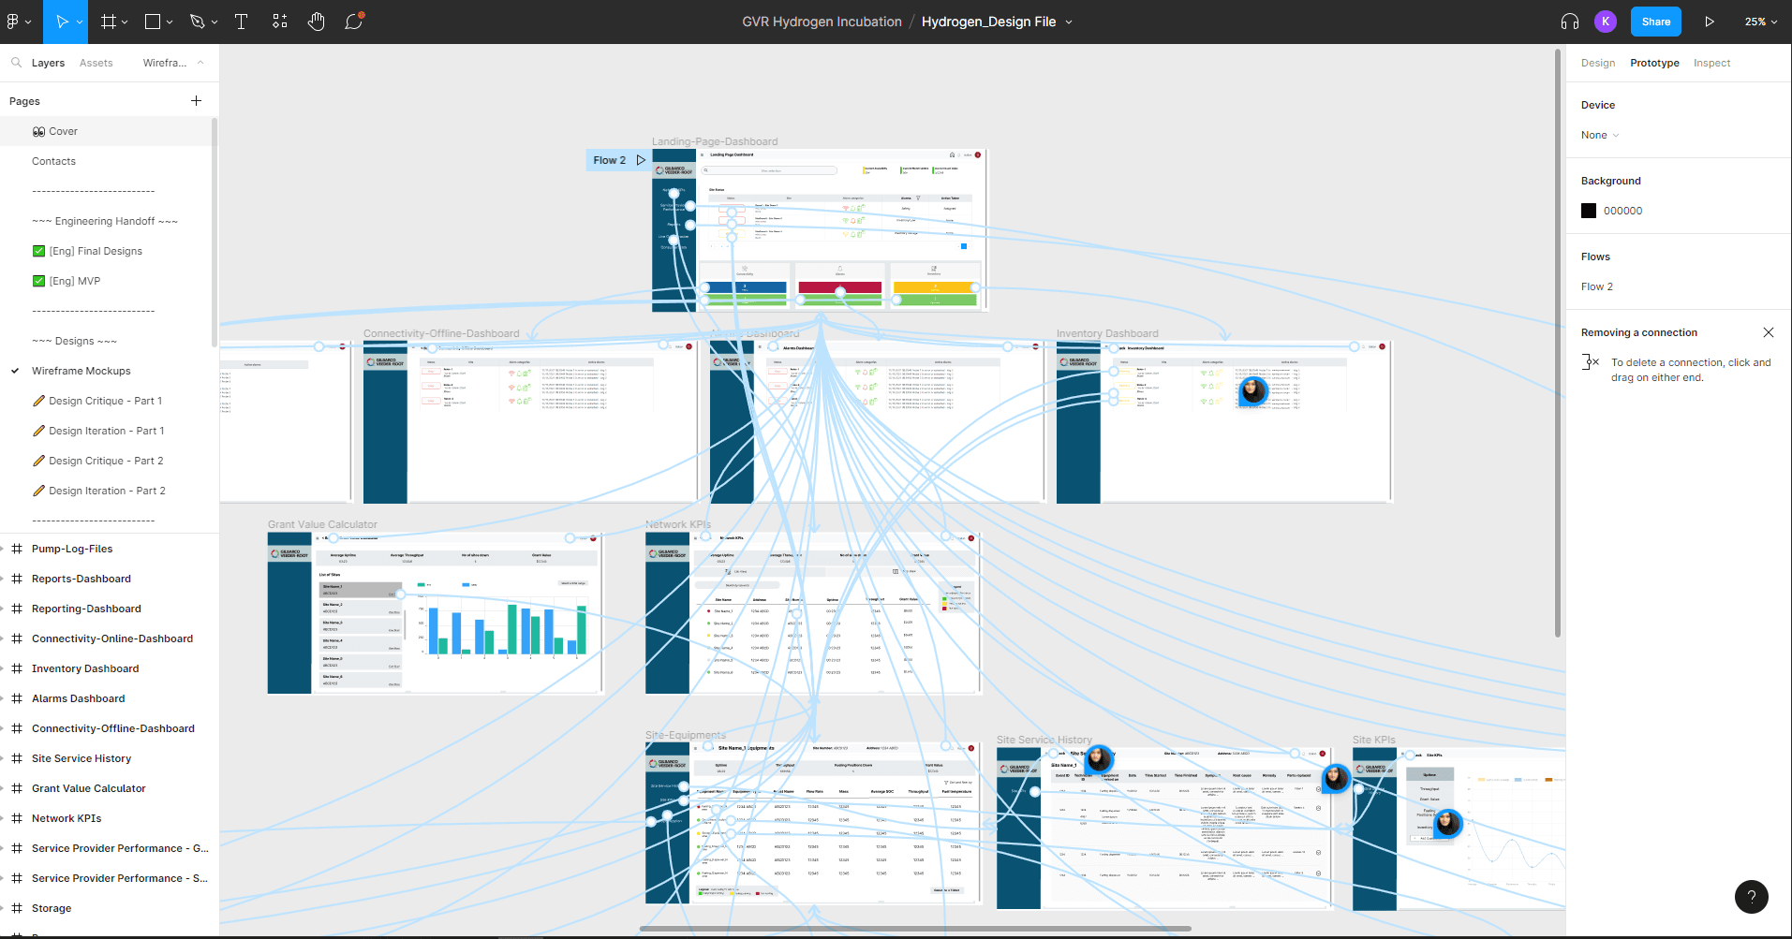This screenshot has width=1792, height=939.
Task: Open Design Critique - Part 2 page
Action: (106, 461)
